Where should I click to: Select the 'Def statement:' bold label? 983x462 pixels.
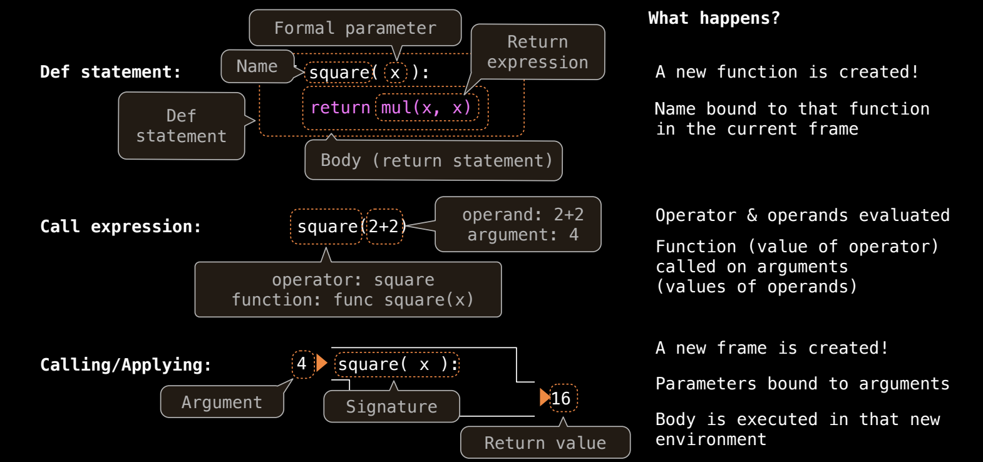click(110, 72)
